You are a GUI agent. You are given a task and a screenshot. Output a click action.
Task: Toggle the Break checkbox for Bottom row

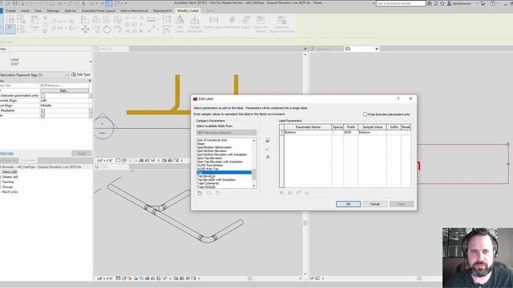pos(406,133)
